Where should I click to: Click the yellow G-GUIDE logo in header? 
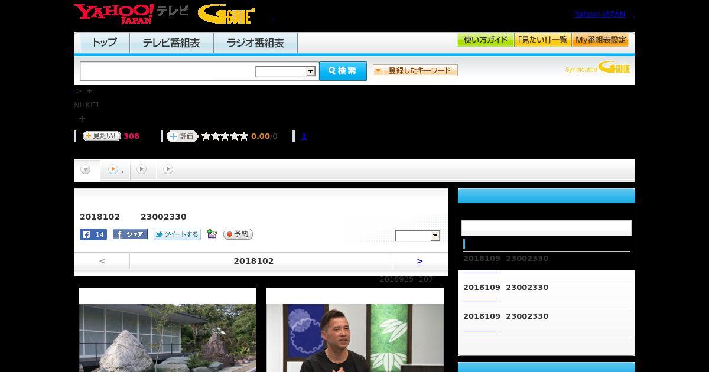point(226,14)
